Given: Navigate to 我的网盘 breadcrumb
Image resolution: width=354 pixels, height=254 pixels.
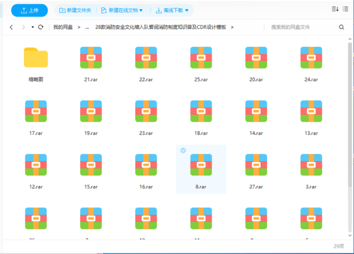Looking at the screenshot, I should tap(63, 27).
